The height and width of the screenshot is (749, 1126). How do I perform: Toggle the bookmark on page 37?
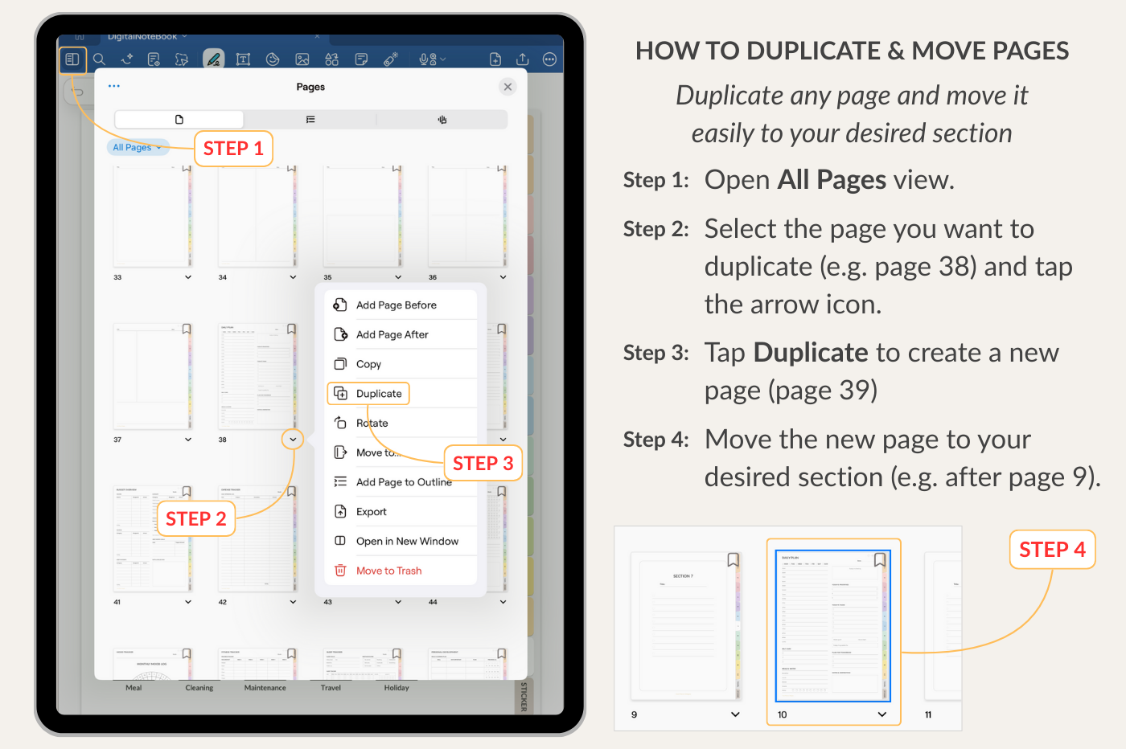187,329
